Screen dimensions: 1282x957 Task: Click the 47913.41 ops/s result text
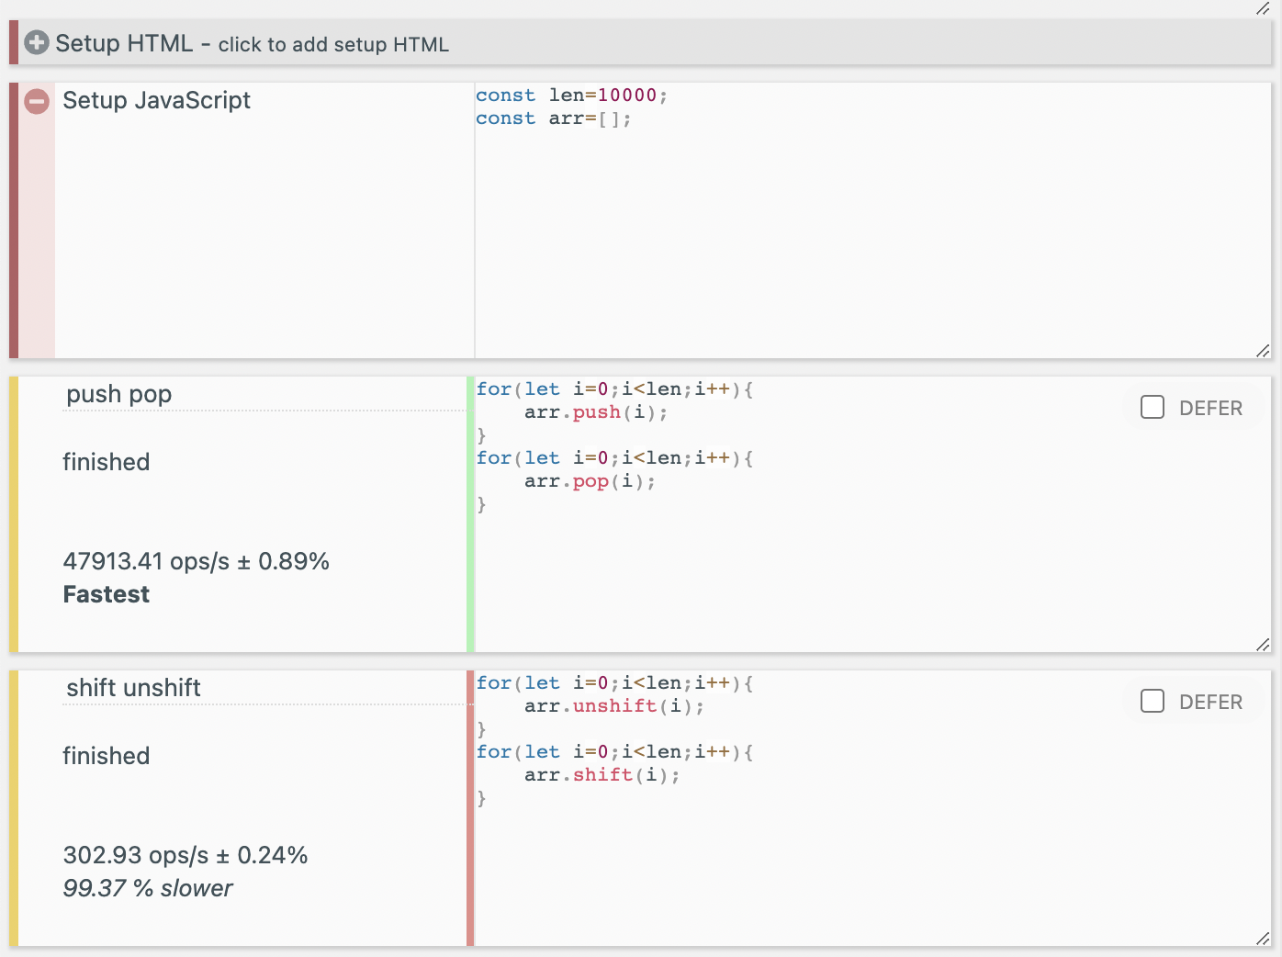(196, 562)
